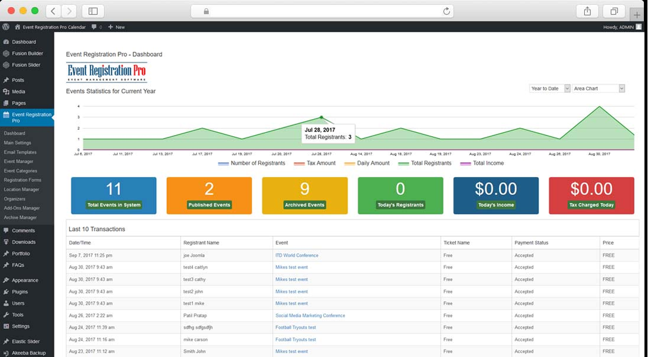
Task: Open the ITD World Conference event link
Action: [x=296, y=255]
